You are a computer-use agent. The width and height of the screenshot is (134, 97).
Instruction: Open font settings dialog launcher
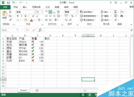[42, 25]
